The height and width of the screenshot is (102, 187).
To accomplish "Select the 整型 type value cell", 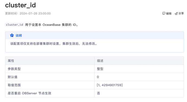I will coord(139,69).
